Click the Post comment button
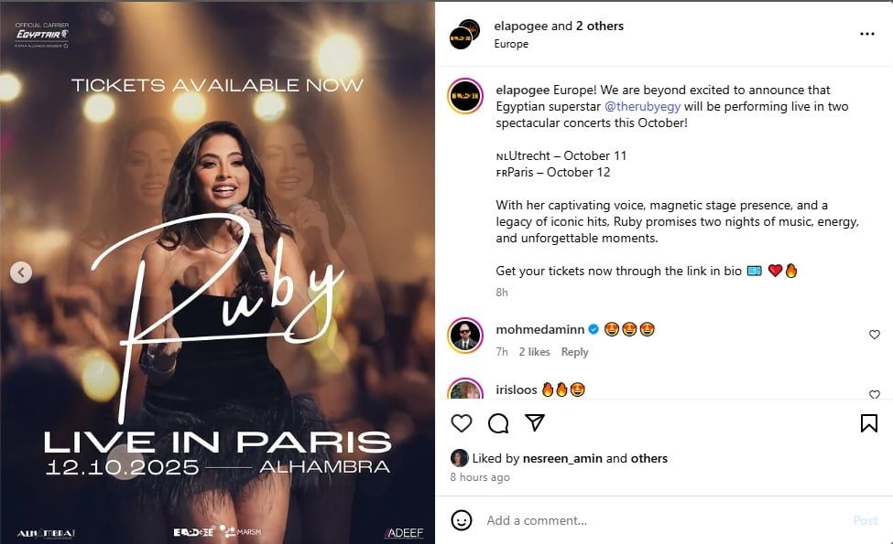893x544 pixels. pyautogui.click(x=865, y=520)
